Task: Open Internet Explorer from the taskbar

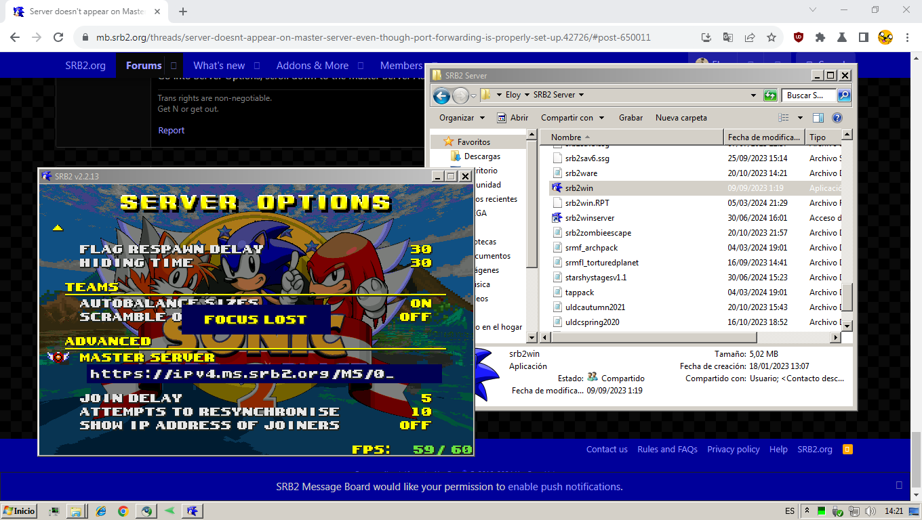Action: tap(101, 511)
